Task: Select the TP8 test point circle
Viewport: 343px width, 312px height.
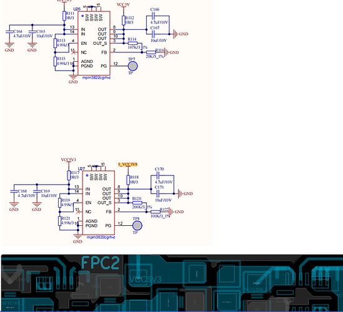Action: tap(137, 225)
